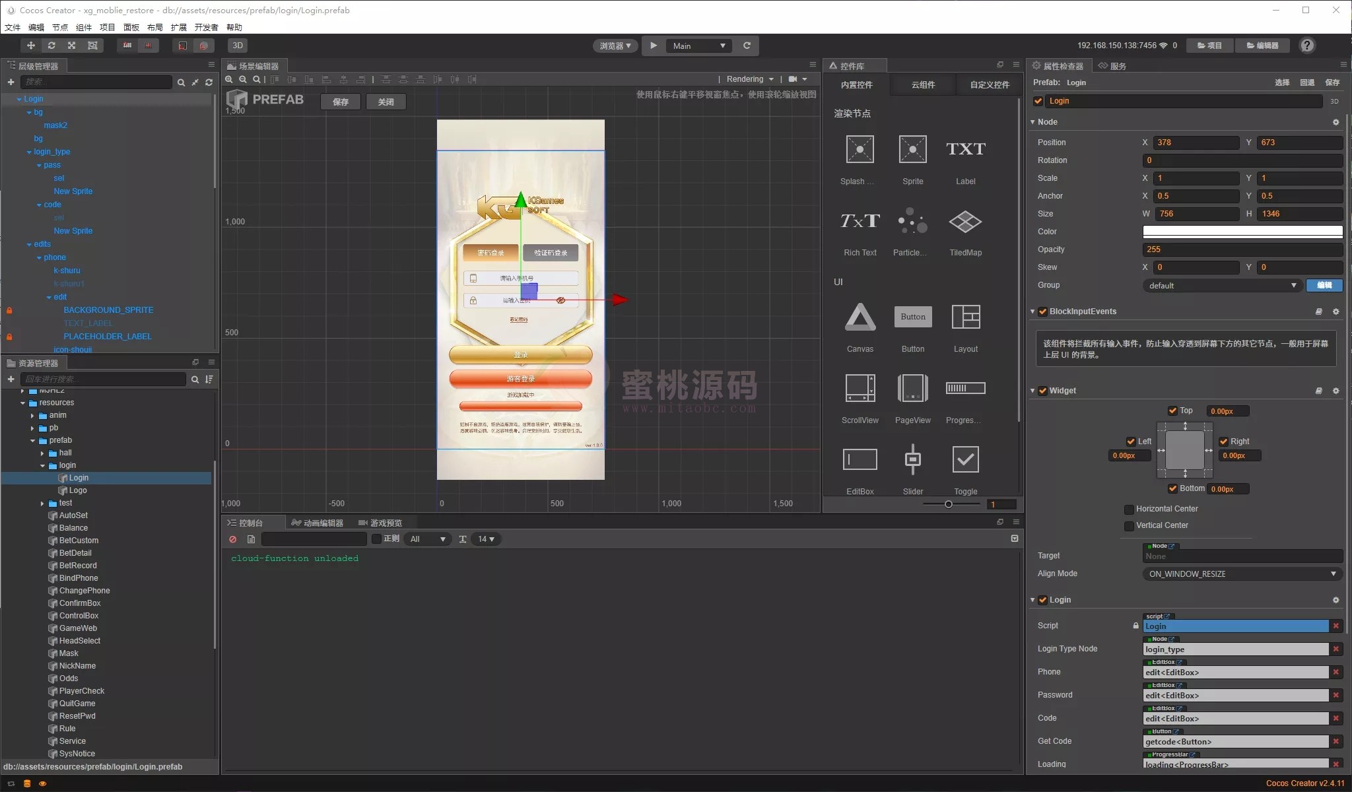Viewport: 1352px width, 792px height.
Task: Open the 扩展 menu
Action: point(178,27)
